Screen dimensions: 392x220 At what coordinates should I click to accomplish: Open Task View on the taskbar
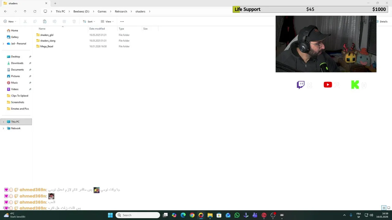point(165,215)
